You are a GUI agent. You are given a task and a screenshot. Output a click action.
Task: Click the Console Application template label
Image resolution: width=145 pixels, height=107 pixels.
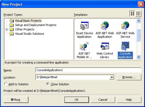[x=125, y=55]
